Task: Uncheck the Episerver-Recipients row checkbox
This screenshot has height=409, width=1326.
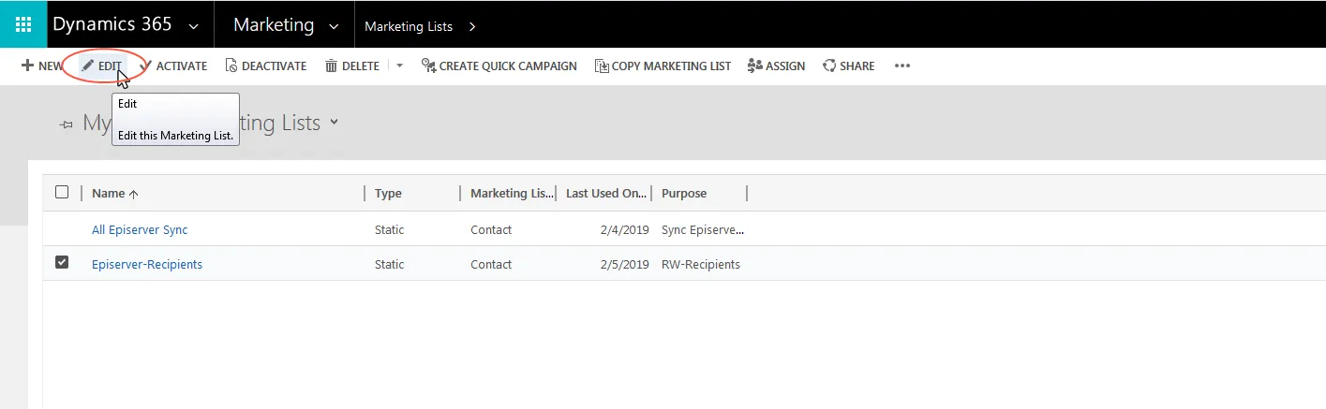Action: pos(62,263)
